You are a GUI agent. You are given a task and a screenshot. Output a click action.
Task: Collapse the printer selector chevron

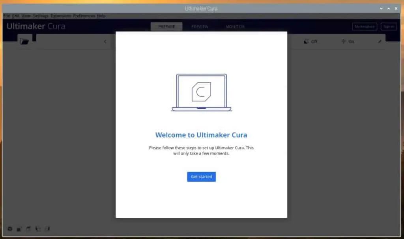point(105,41)
